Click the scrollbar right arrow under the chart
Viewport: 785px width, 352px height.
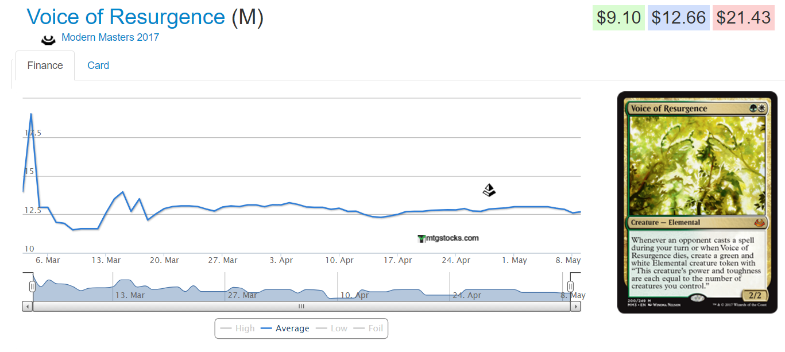click(x=575, y=307)
